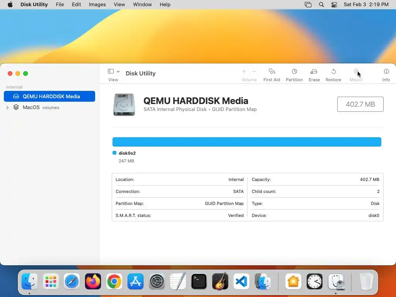The image size is (396, 297).
Task: Open the File menu
Action: click(60, 5)
